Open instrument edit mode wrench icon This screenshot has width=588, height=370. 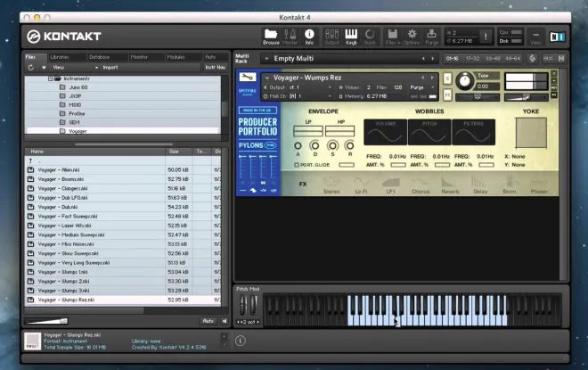(248, 77)
